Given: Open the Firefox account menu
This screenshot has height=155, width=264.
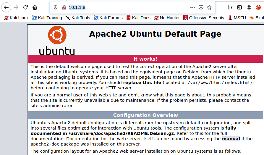Looking at the screenshot, I should [x=249, y=7].
